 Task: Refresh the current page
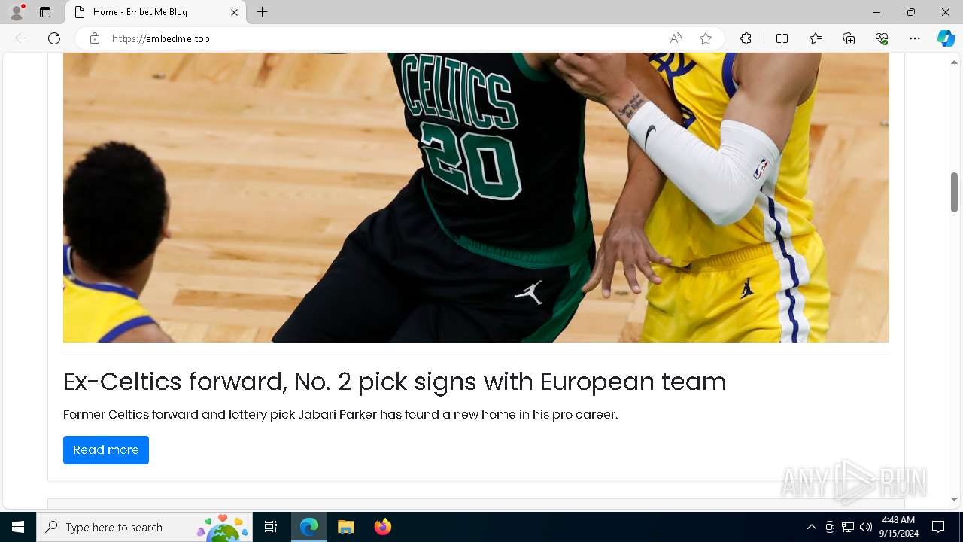tap(54, 38)
